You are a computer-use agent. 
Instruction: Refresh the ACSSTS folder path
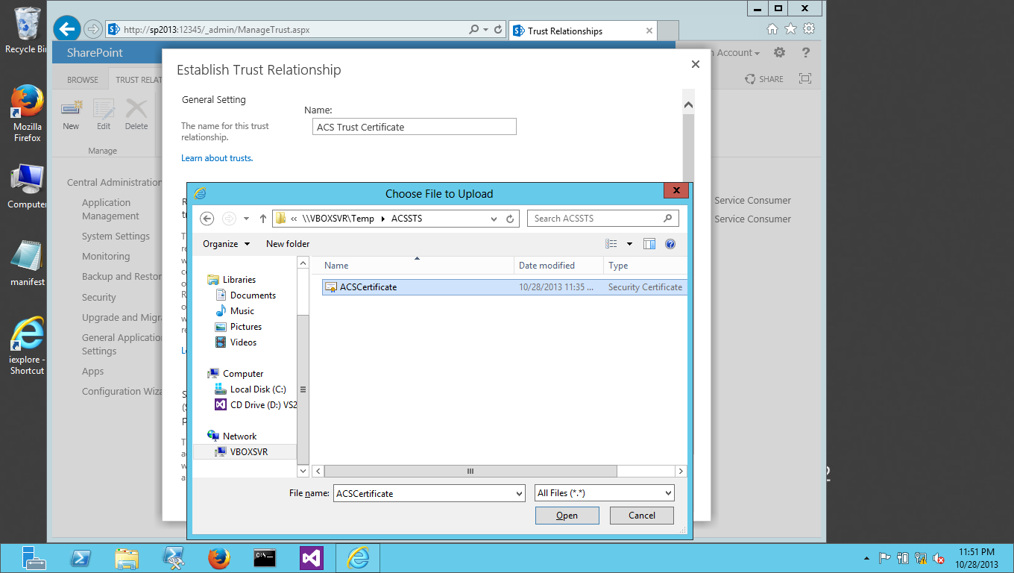coord(511,219)
